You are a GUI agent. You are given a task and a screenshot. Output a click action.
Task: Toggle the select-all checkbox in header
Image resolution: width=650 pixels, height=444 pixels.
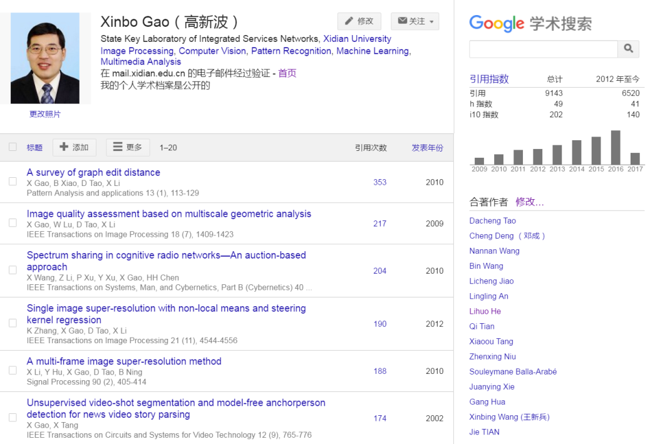click(13, 147)
